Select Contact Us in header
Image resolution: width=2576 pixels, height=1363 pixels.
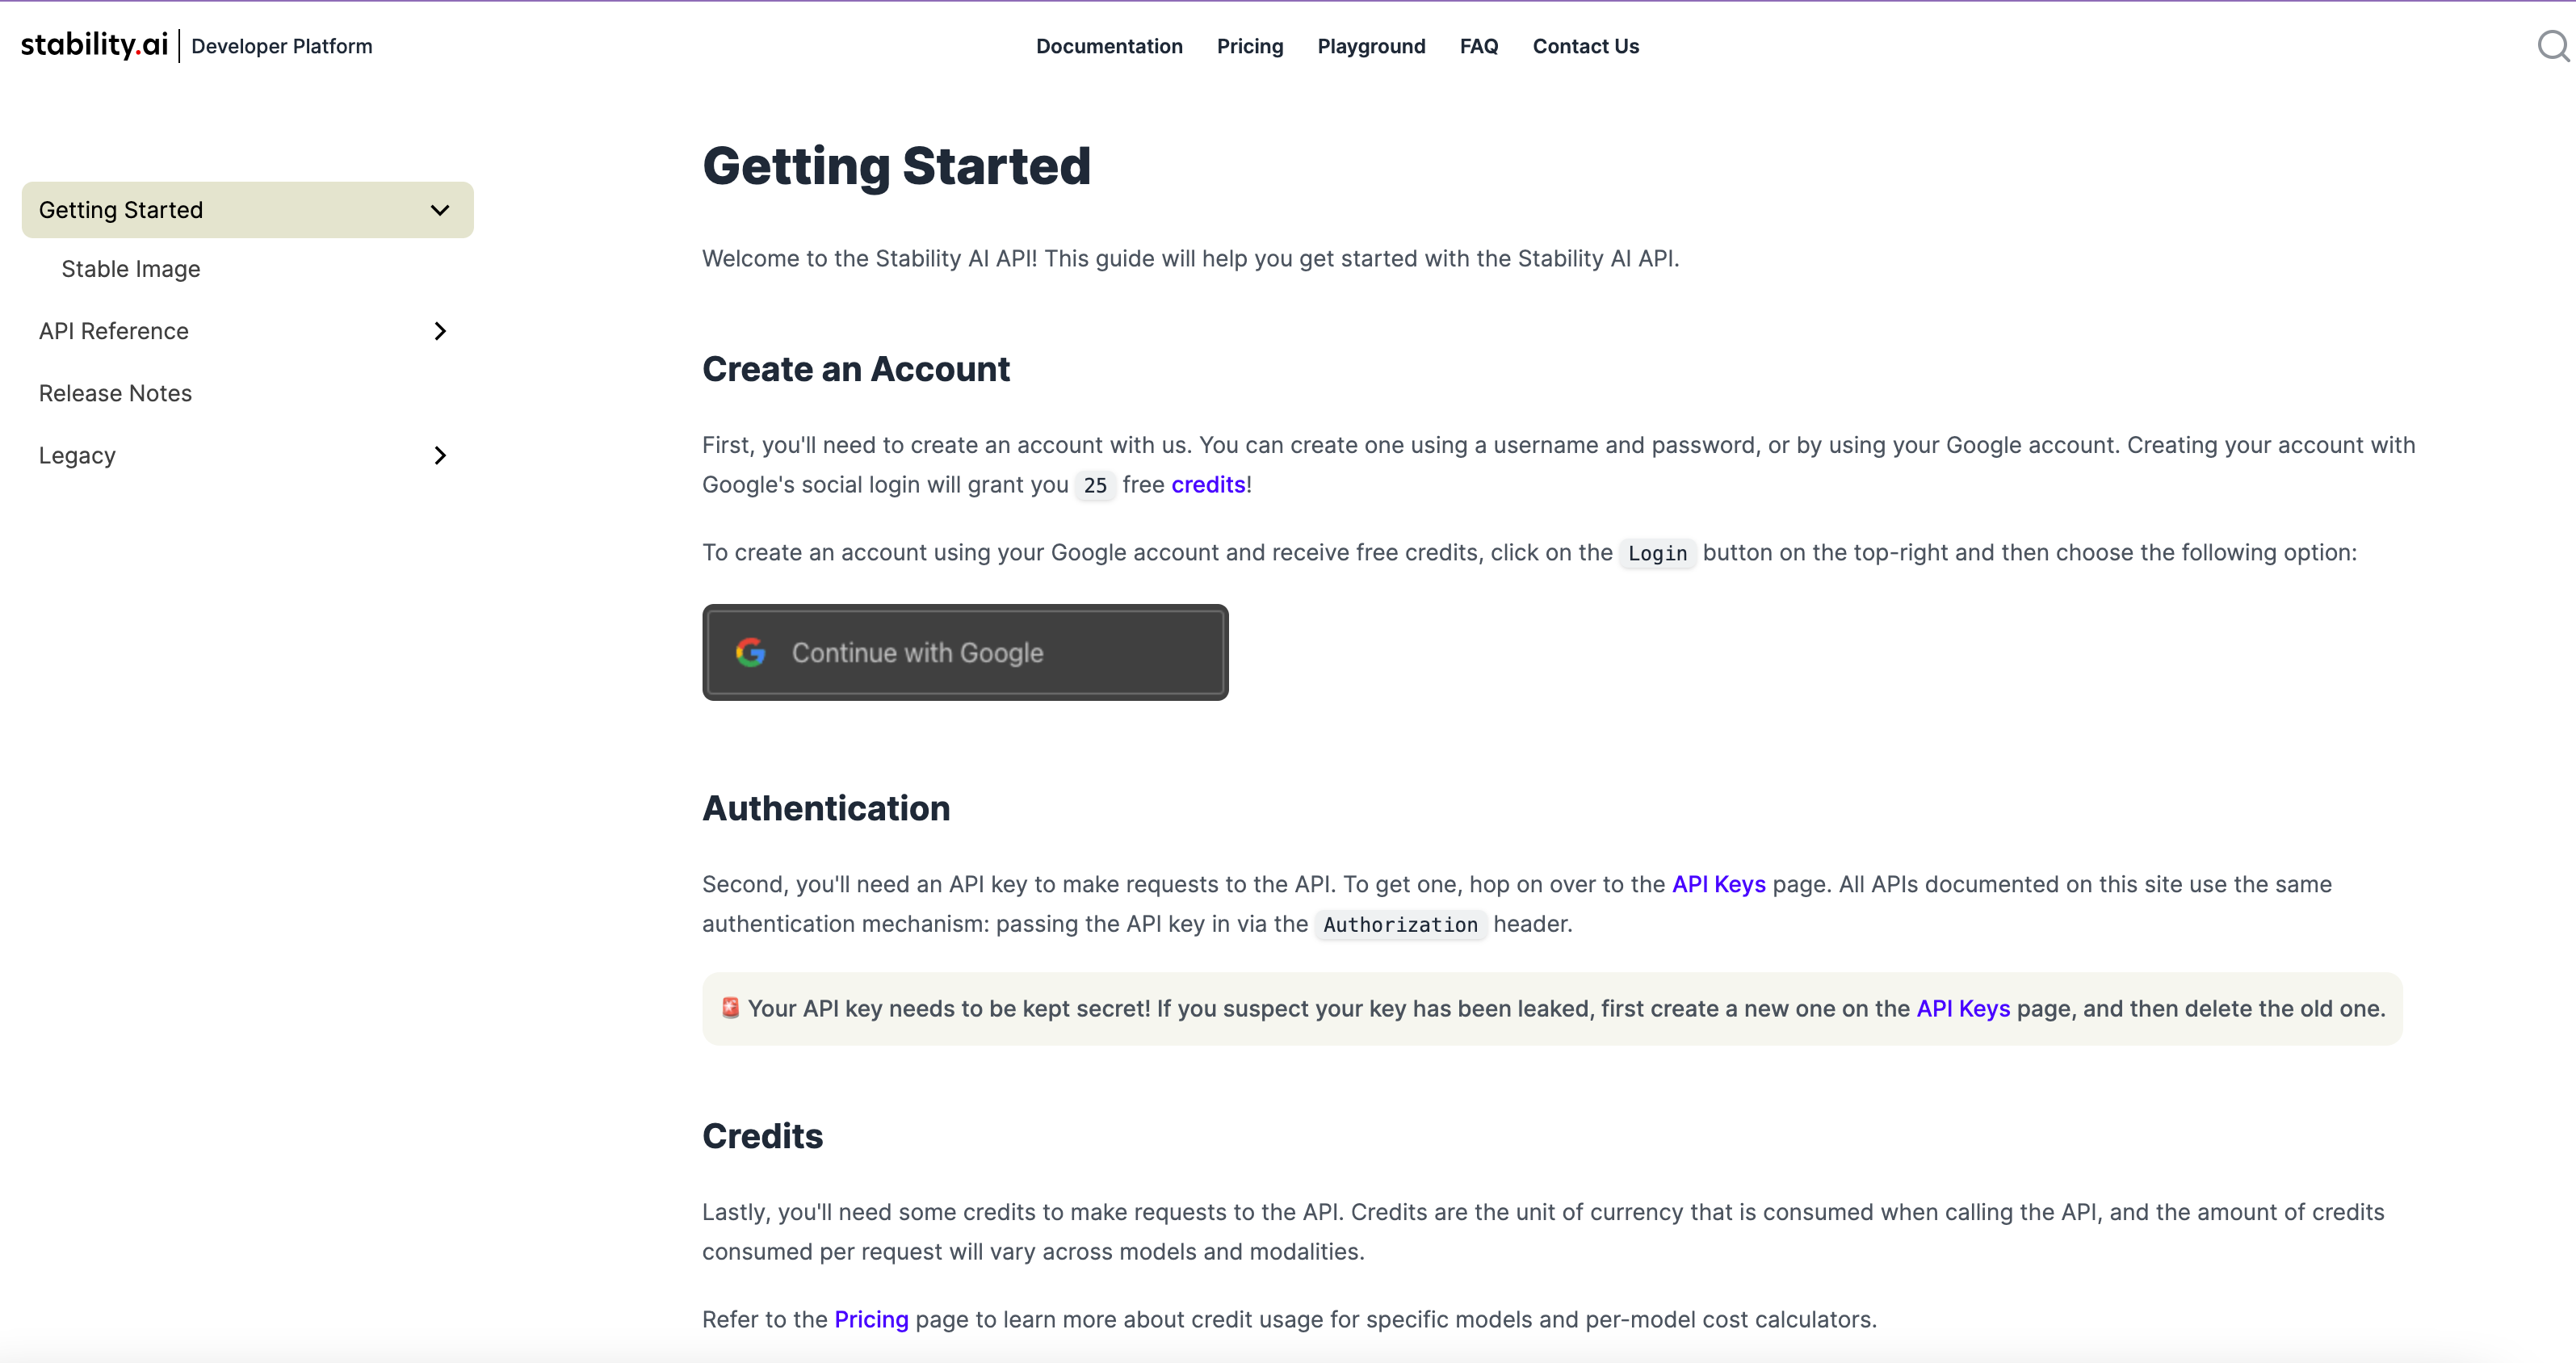click(x=1586, y=46)
